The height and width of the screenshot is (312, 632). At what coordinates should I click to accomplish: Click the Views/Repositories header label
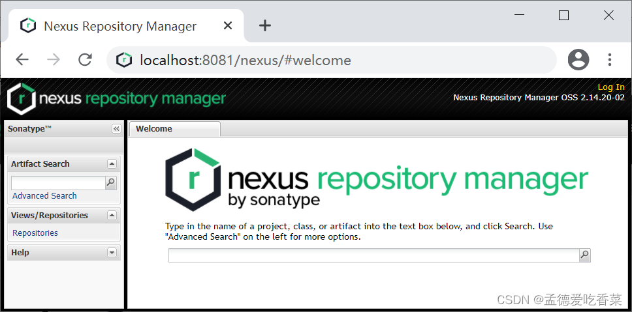point(50,215)
